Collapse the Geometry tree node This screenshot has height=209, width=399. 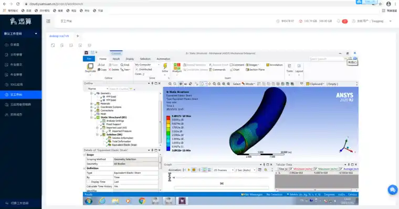(91, 93)
